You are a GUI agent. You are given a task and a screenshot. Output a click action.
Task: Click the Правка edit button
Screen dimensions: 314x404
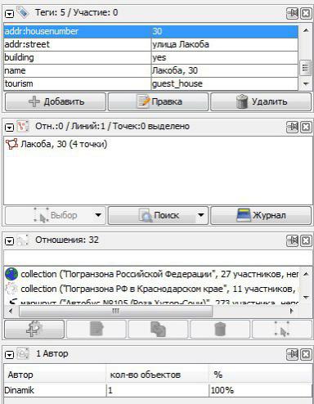(x=158, y=101)
